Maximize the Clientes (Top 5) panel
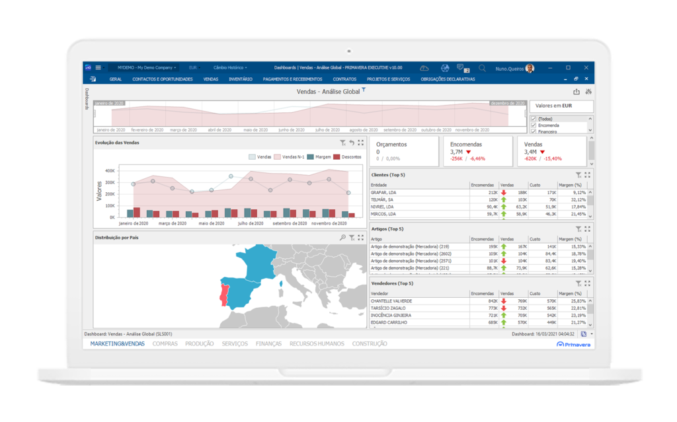This screenshot has width=677, height=422. (x=587, y=175)
